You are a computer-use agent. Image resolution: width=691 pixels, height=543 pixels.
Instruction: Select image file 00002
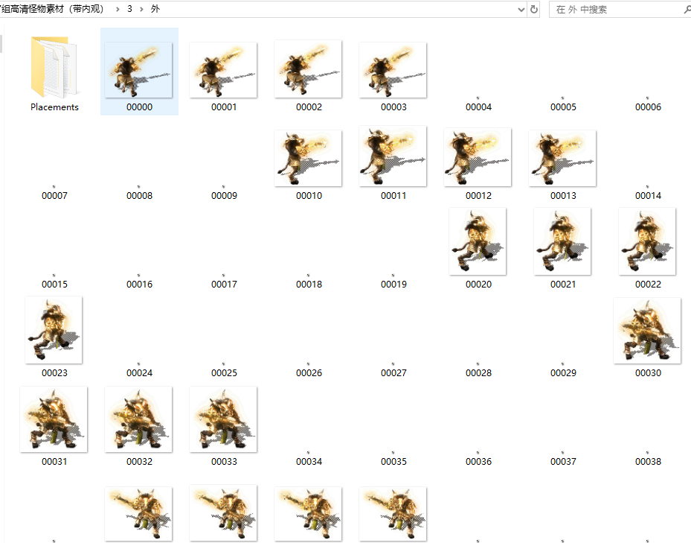tap(308, 69)
